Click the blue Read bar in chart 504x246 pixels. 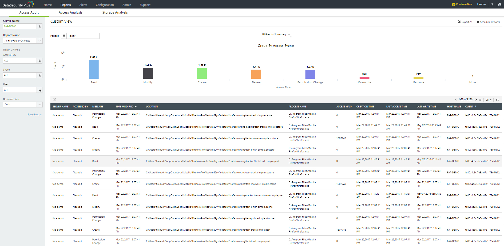pyautogui.click(x=94, y=69)
